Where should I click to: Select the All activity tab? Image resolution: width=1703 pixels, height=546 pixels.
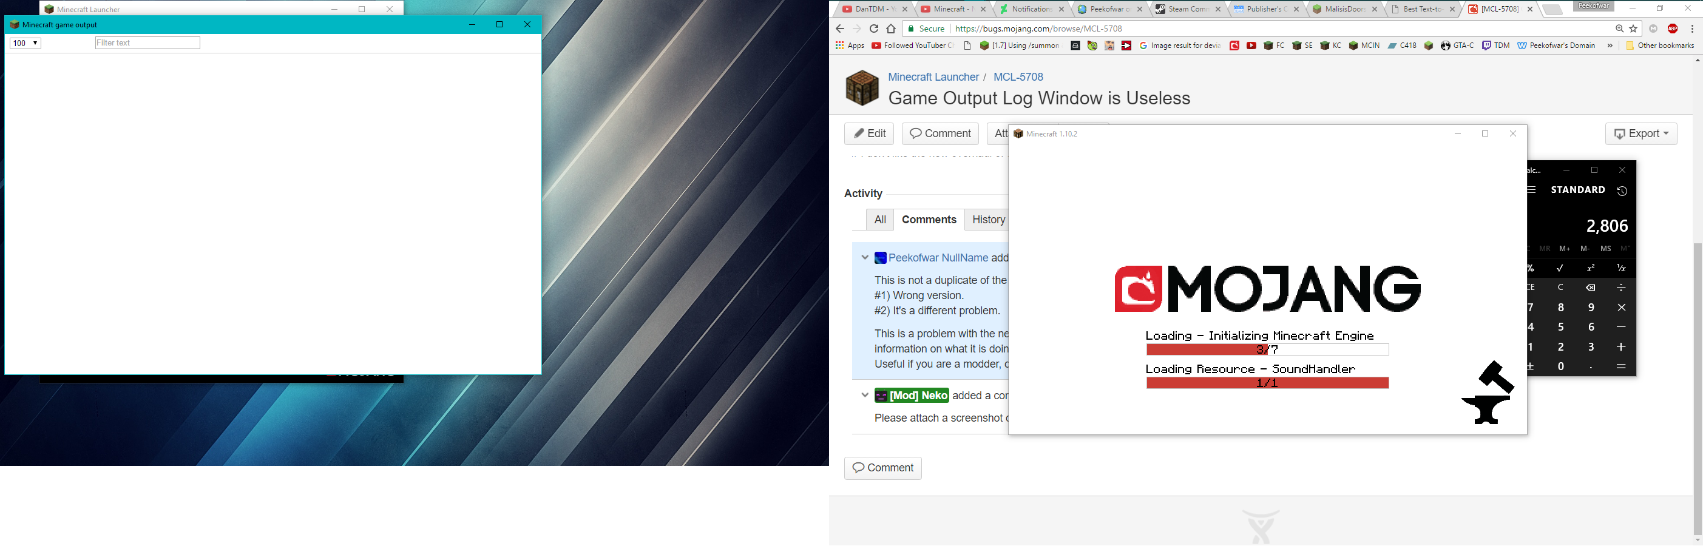(x=880, y=220)
